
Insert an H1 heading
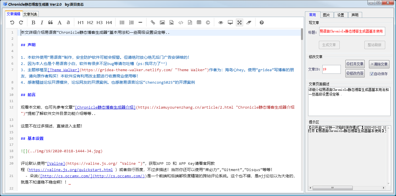click(x=81, y=23)
